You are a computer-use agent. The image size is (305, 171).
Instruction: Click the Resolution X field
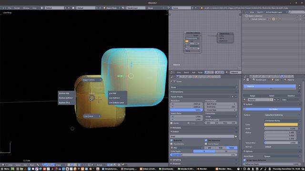tap(186, 104)
